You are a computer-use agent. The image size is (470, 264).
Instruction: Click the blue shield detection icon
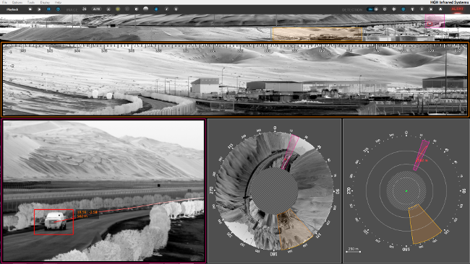403,9
